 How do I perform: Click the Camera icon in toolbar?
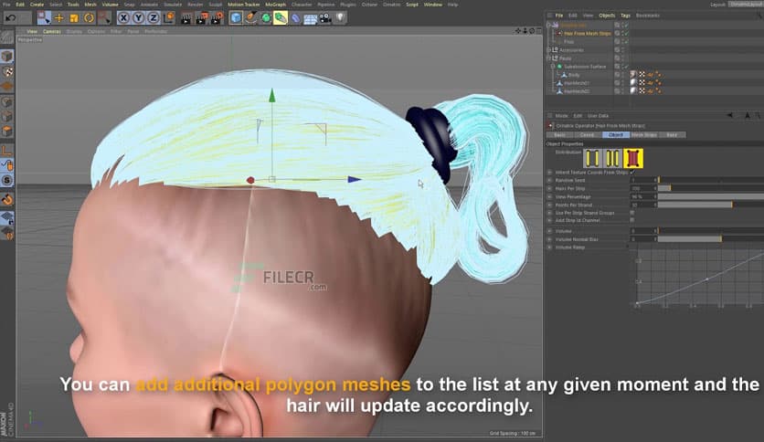click(x=325, y=18)
